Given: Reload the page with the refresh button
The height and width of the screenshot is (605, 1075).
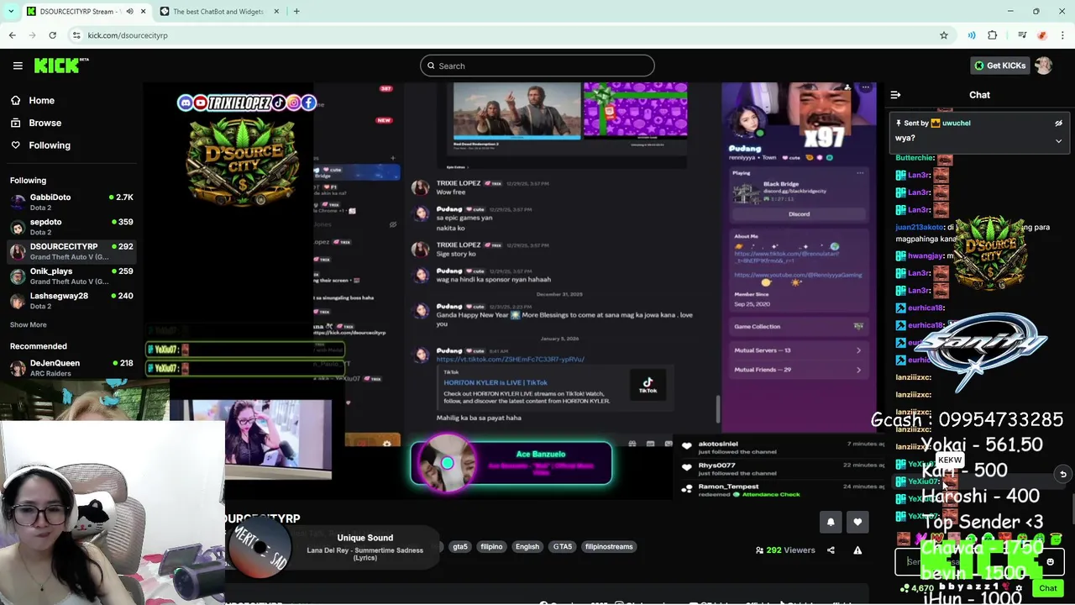Looking at the screenshot, I should [x=52, y=35].
